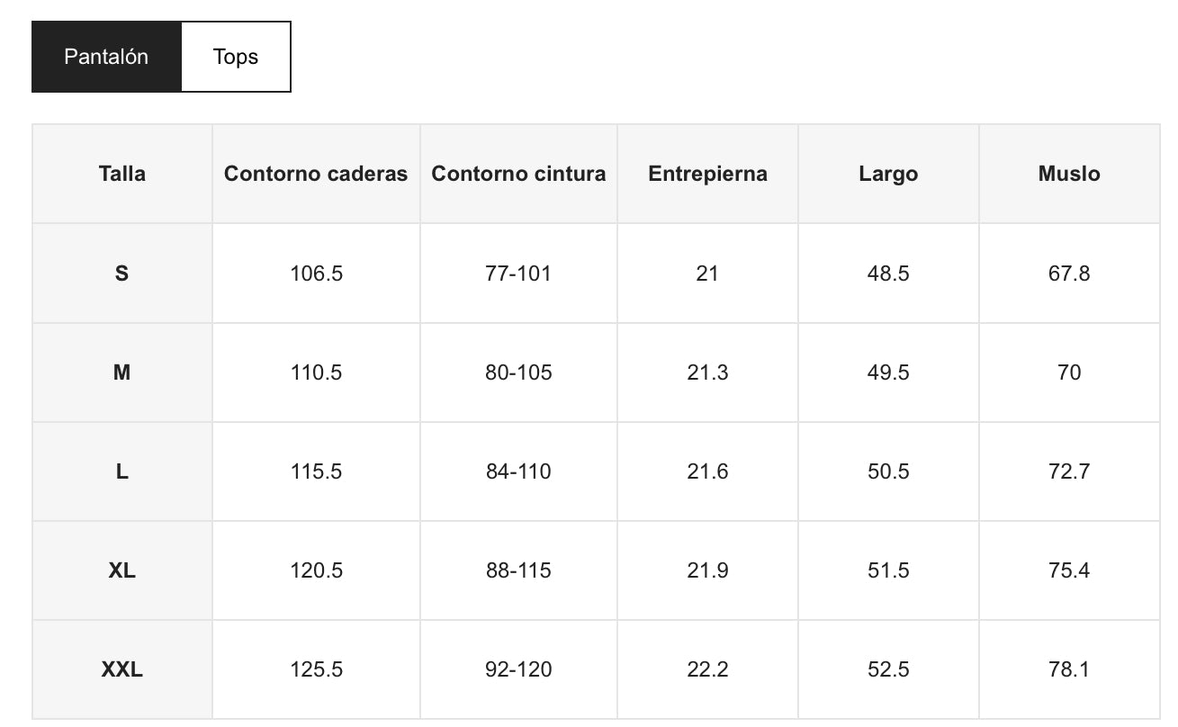Click the 92-120 waist range cell
Screen dimensions: 1178x727
518,669
